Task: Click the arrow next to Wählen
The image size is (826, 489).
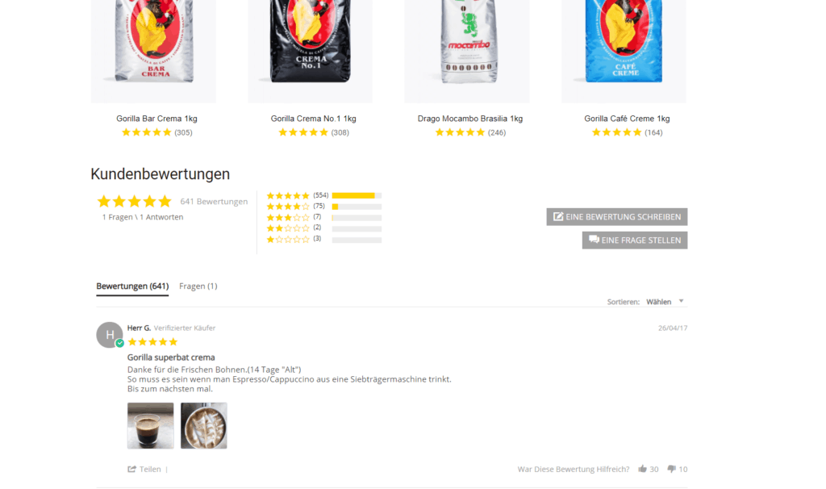Action: pyautogui.click(x=681, y=301)
